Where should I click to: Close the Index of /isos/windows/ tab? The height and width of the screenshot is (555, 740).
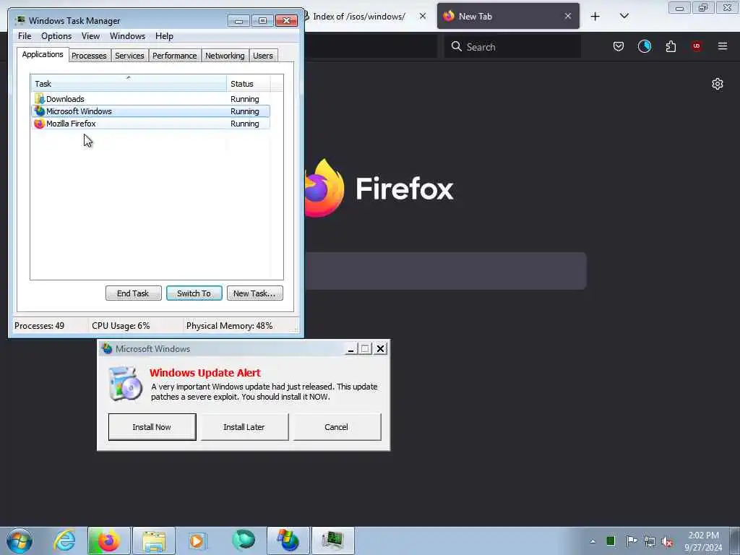pos(422,16)
